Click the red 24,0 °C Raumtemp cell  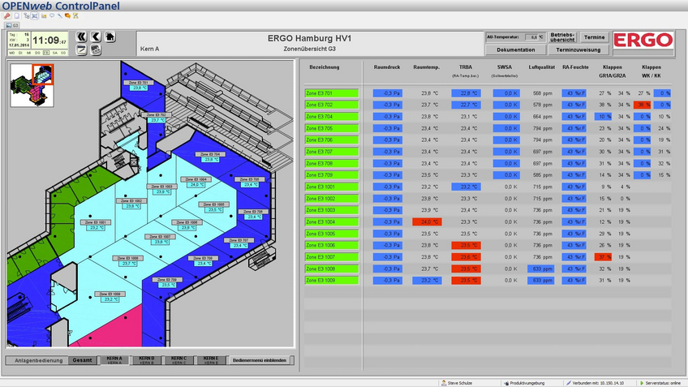tap(427, 222)
